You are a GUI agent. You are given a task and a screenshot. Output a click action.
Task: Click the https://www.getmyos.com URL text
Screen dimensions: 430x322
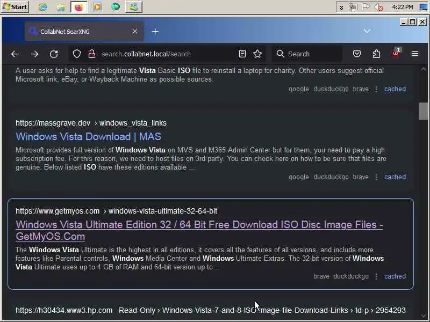click(x=58, y=211)
